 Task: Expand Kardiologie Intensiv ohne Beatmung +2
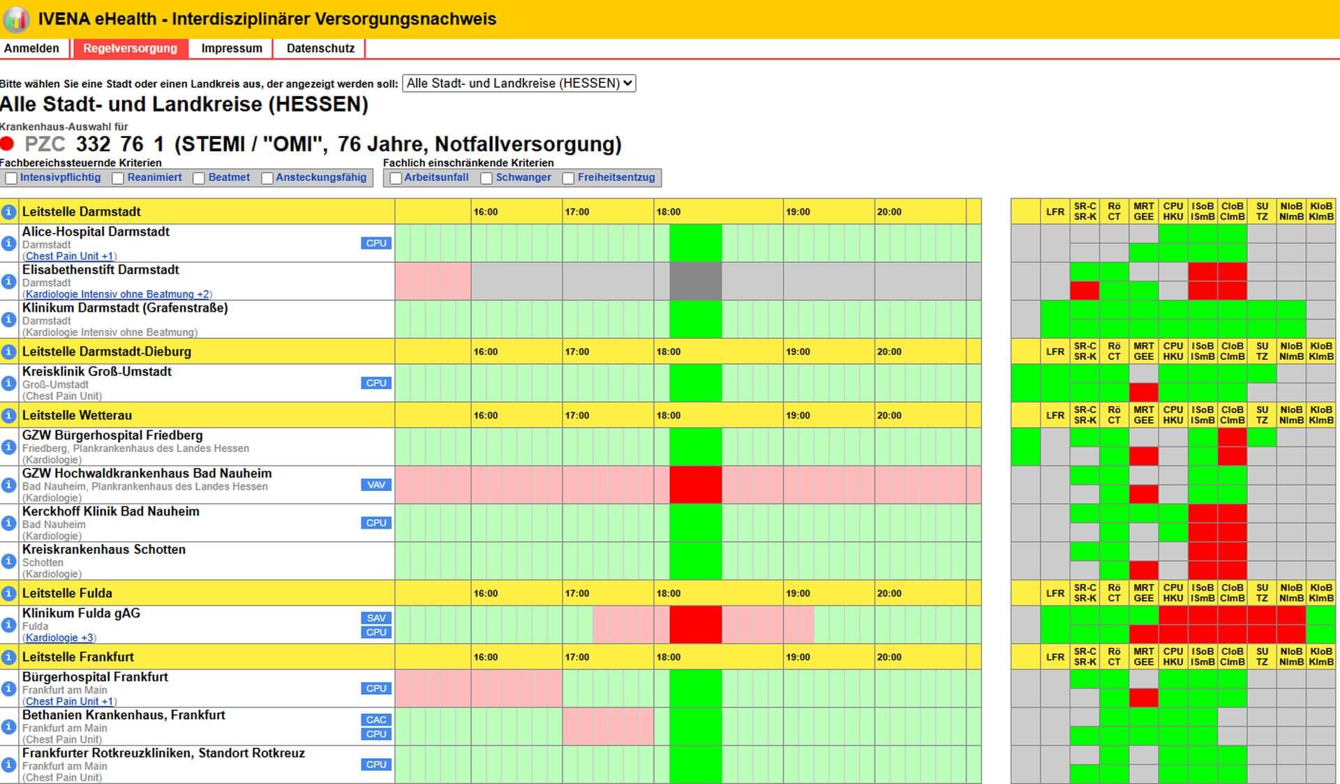(x=117, y=294)
